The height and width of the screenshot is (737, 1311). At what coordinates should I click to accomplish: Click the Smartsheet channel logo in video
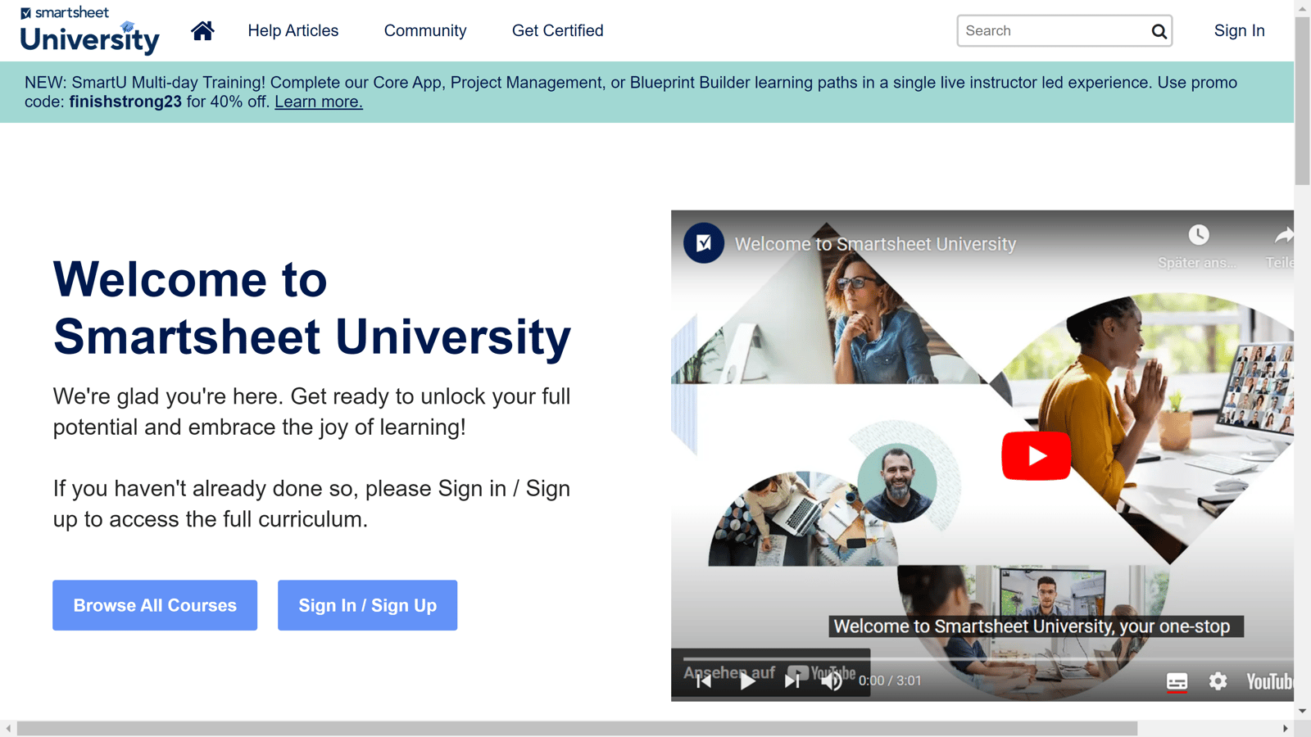tap(704, 243)
